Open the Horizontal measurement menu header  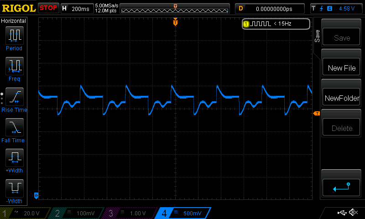pyautogui.click(x=14, y=21)
